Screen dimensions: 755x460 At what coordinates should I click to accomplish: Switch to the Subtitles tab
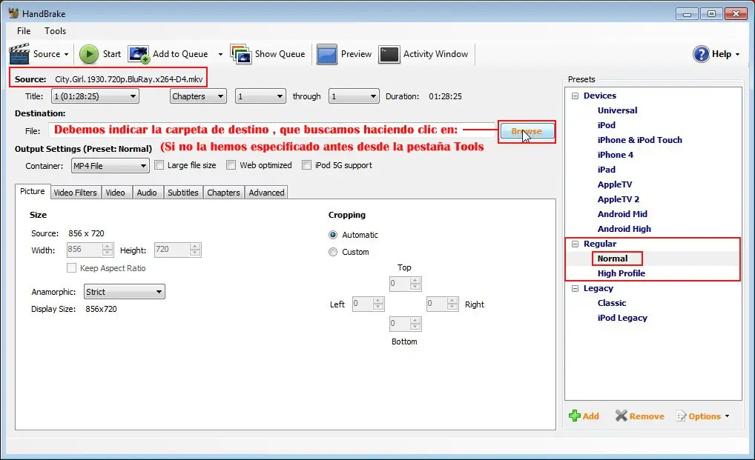[183, 193]
